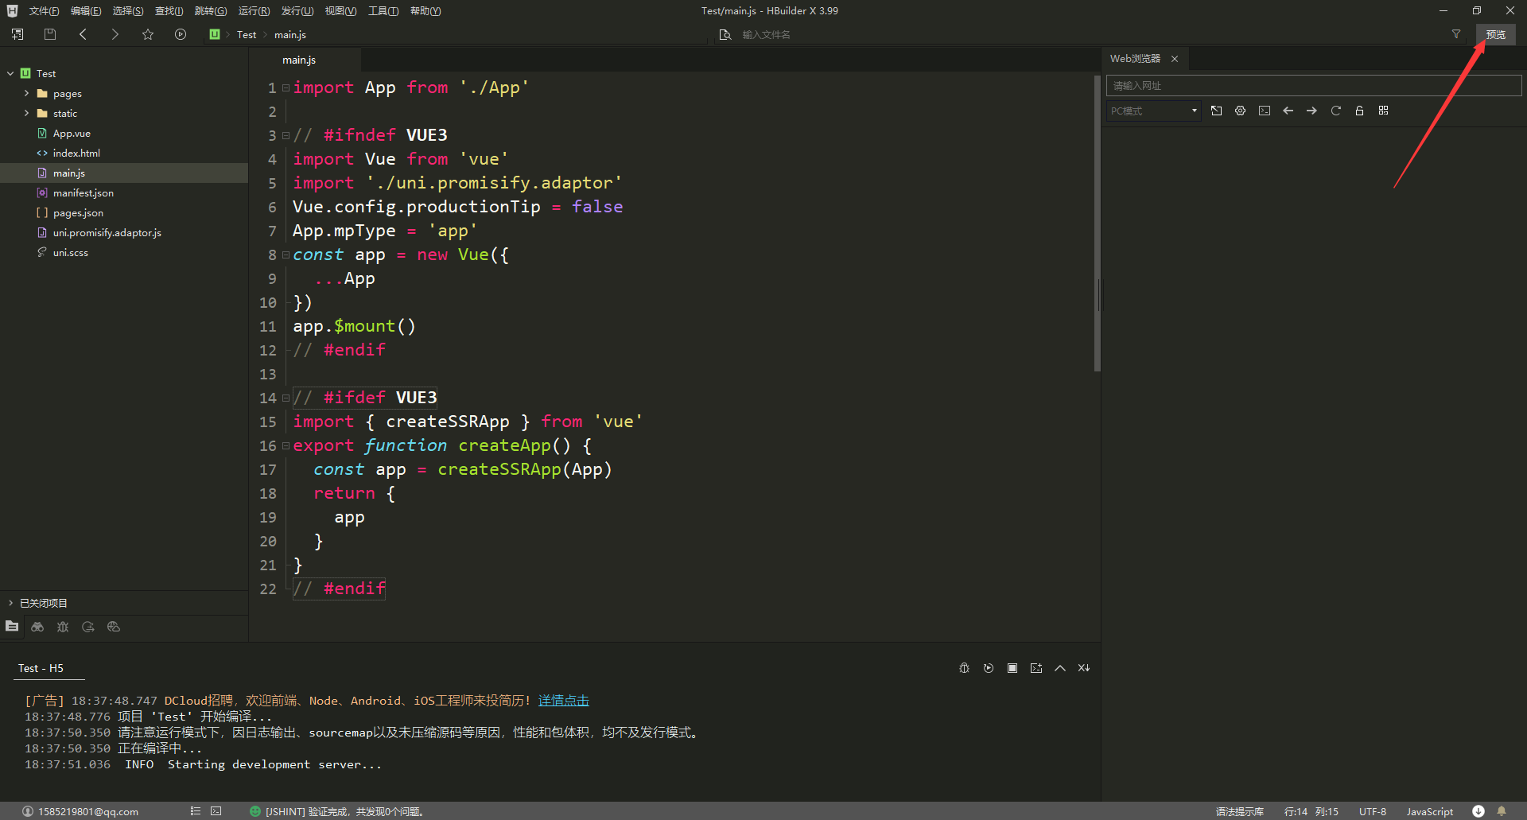Toggle fold marker at line 8

point(286,255)
